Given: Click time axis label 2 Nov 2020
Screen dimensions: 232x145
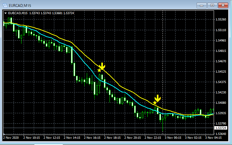Looking at the screenshot, I should (x=11, y=138).
